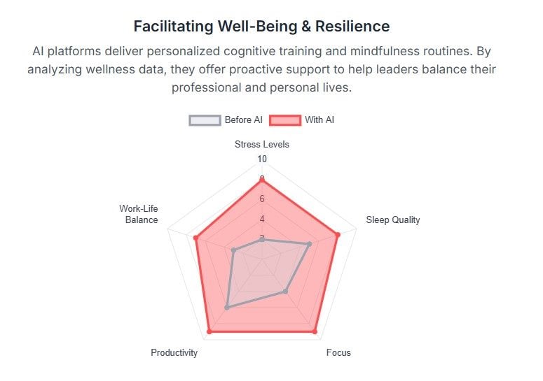Select the "Focus" axis label
Viewport: 543px width, 381px height.
(338, 352)
